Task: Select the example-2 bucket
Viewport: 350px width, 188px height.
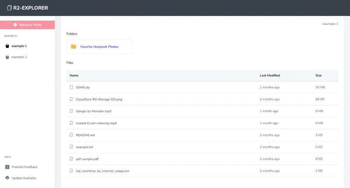Action: pos(19,57)
